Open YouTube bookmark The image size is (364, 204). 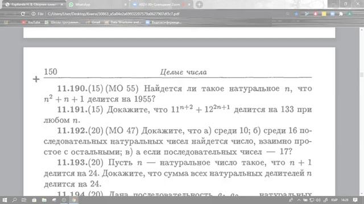(31, 22)
